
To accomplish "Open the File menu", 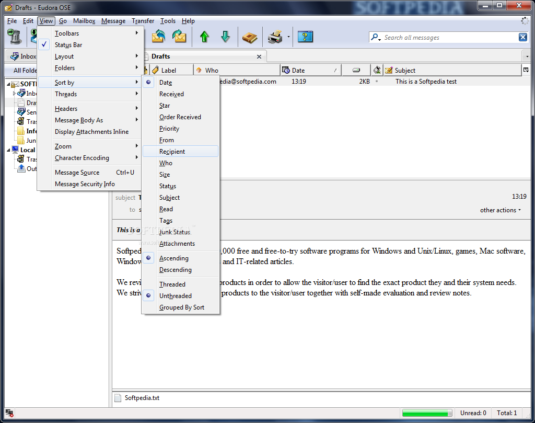I will click(12, 21).
